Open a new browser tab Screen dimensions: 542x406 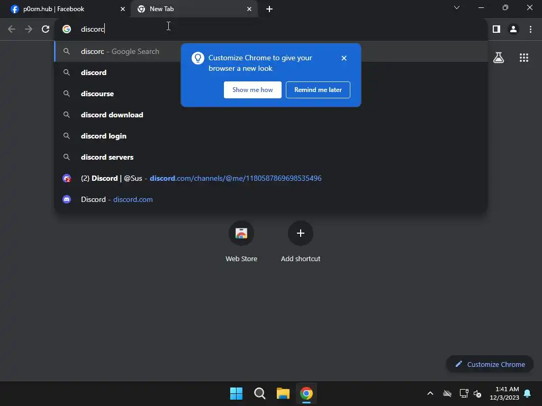(269, 9)
